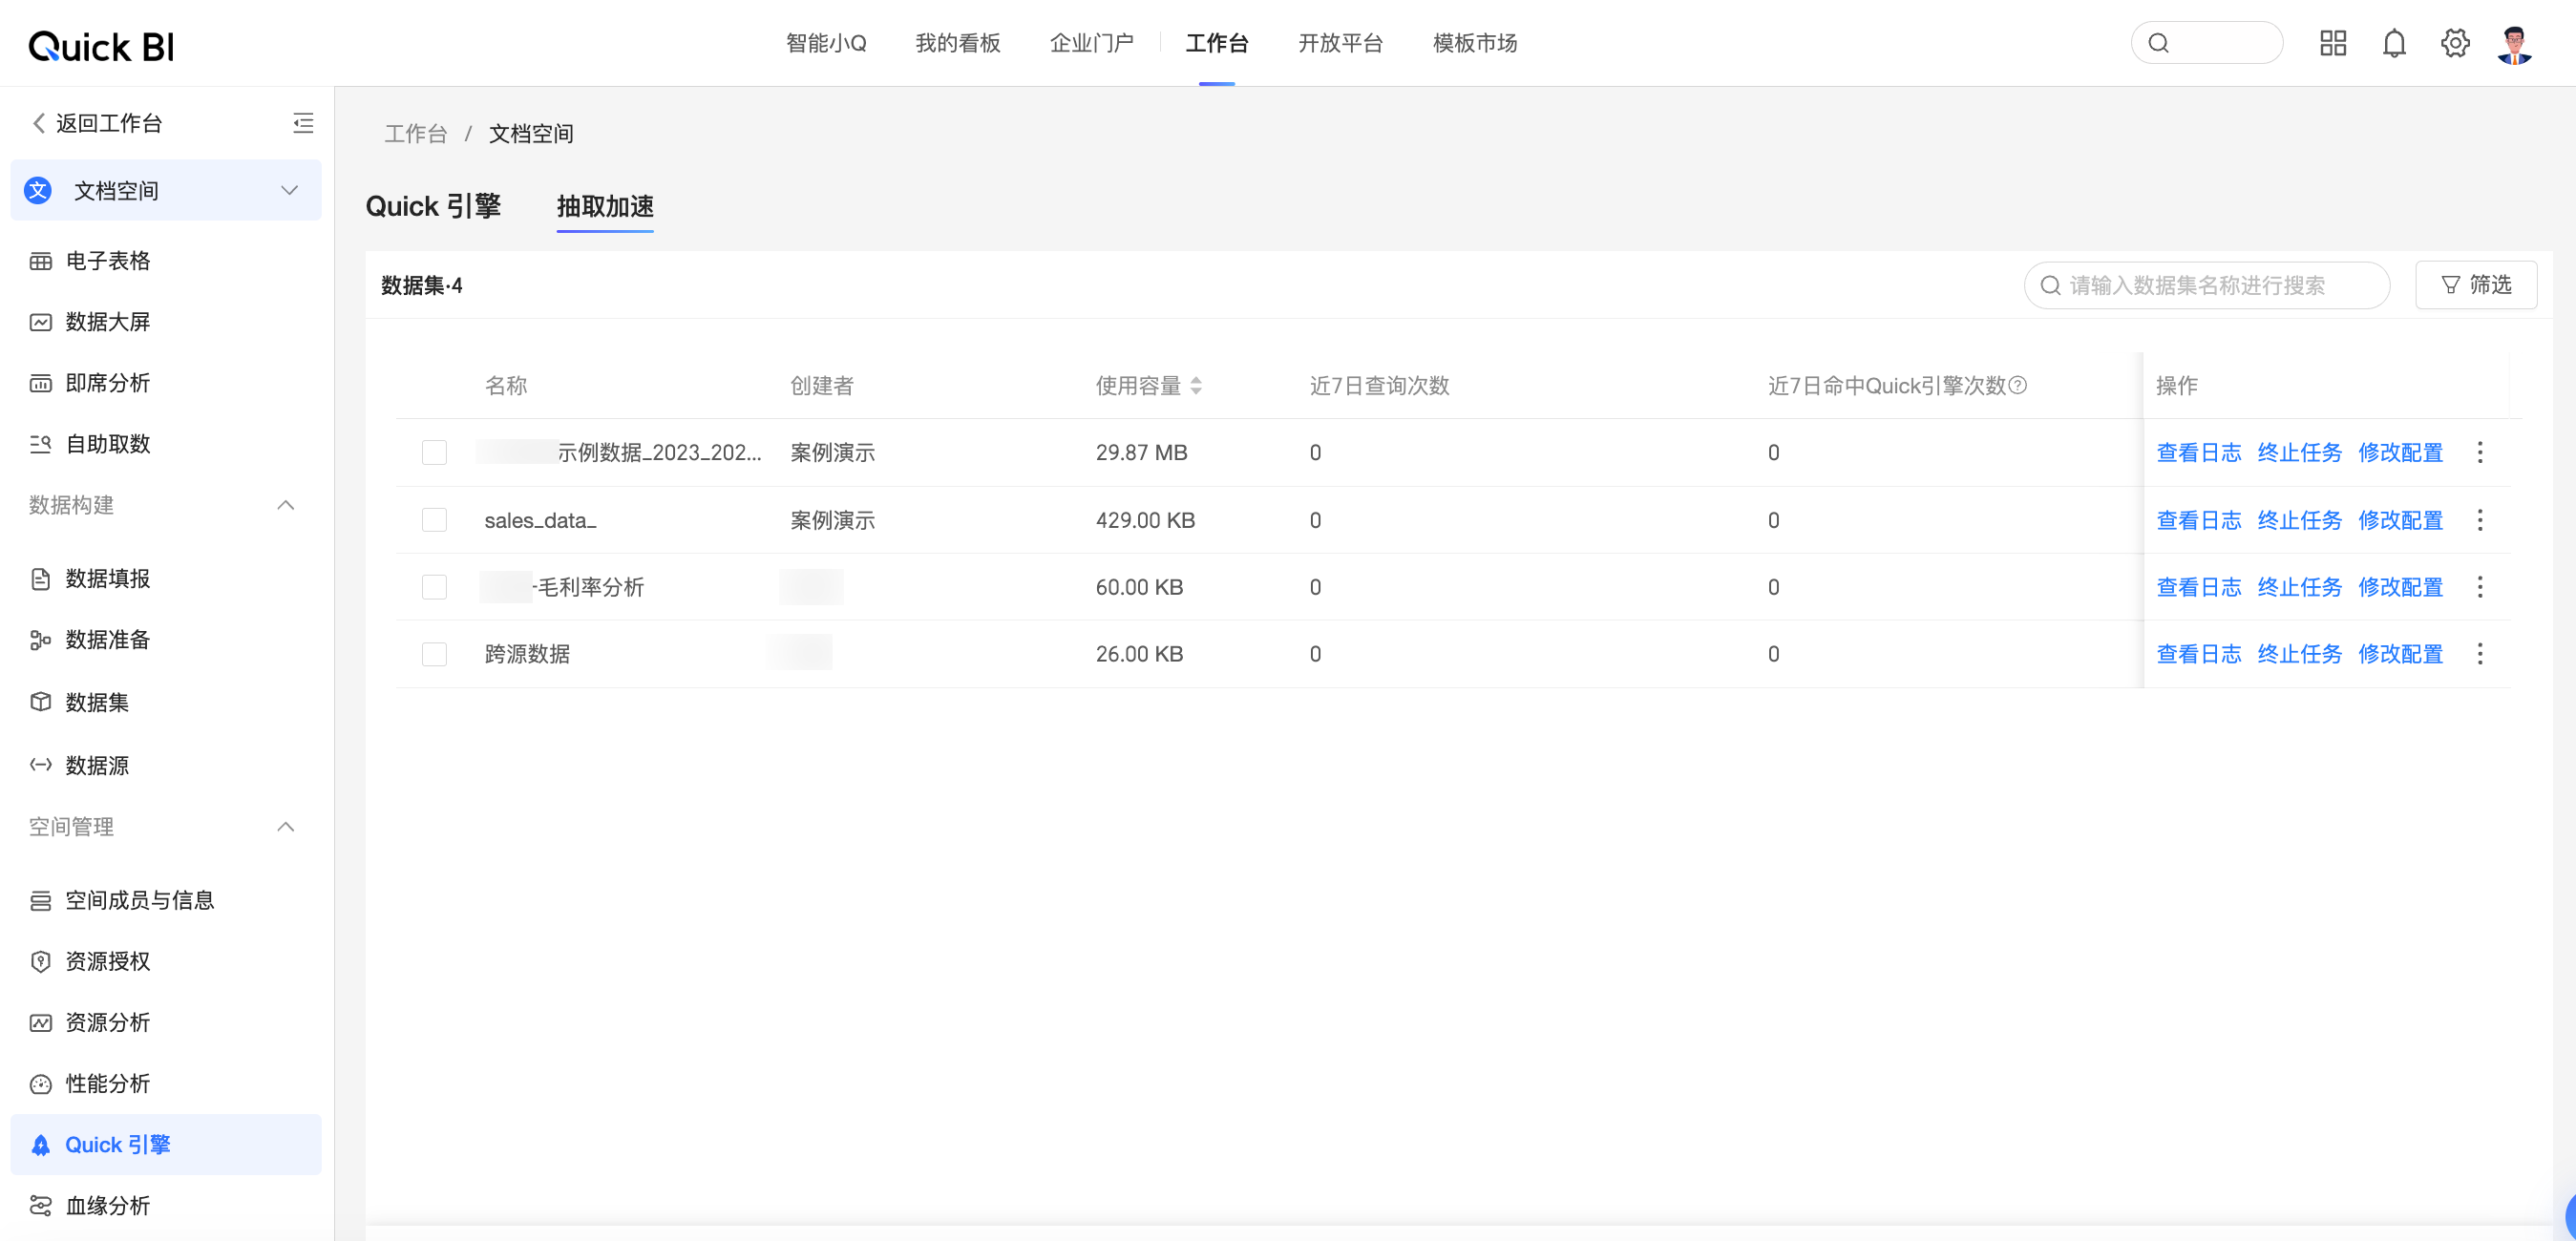Collapse the sidebar using the menu-fold icon
Screen dimensions: 2576x1241
click(303, 123)
